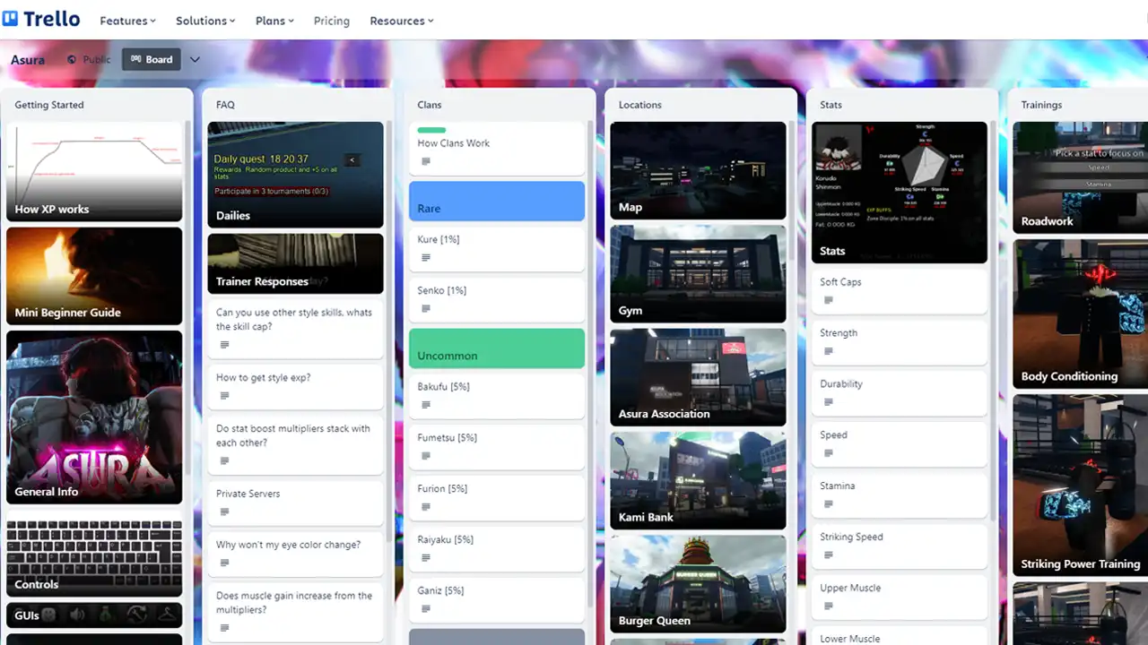Screen dimensions: 1148x645
Task: Click description icon on style exp card
Action: tap(224, 396)
